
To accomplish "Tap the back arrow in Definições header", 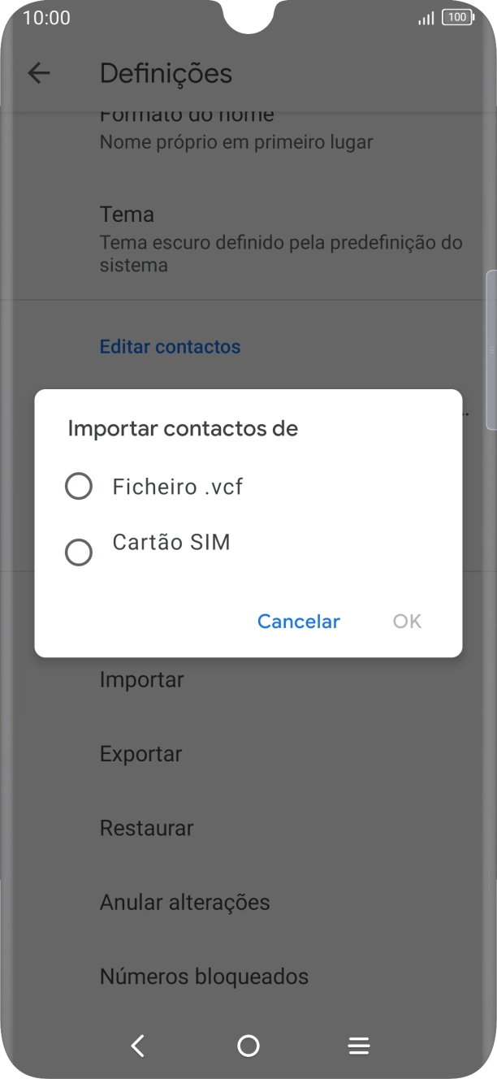I will 38,73.
